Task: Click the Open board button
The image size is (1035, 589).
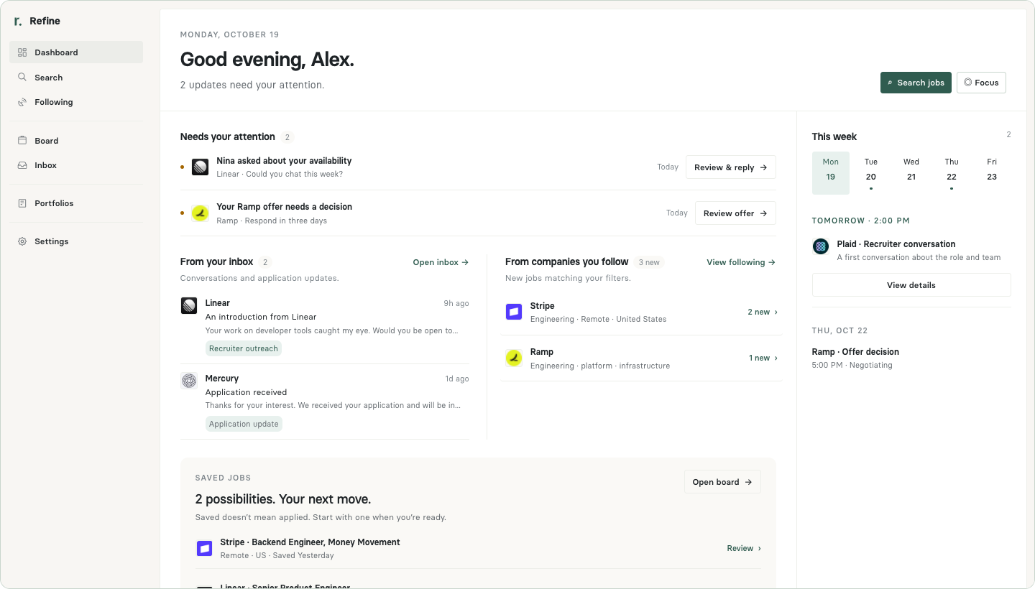Action: pyautogui.click(x=722, y=482)
